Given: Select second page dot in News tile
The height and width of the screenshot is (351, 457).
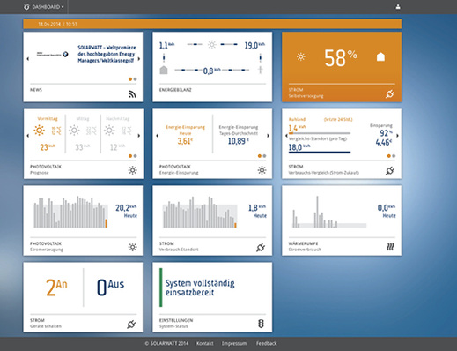Looking at the screenshot, I should point(135,79).
